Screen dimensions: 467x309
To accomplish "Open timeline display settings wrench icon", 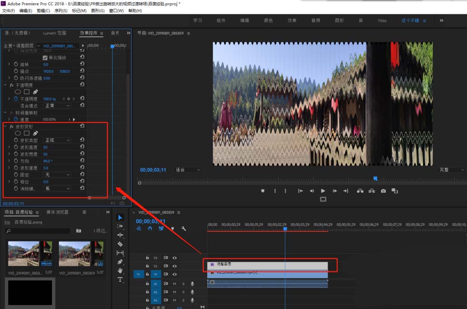I will 184,229.
